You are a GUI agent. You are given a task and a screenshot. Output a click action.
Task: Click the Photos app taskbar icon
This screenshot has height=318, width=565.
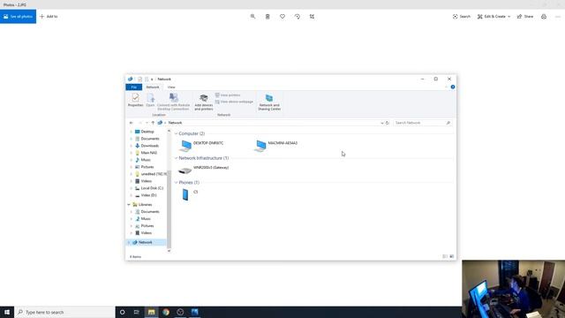(x=194, y=312)
